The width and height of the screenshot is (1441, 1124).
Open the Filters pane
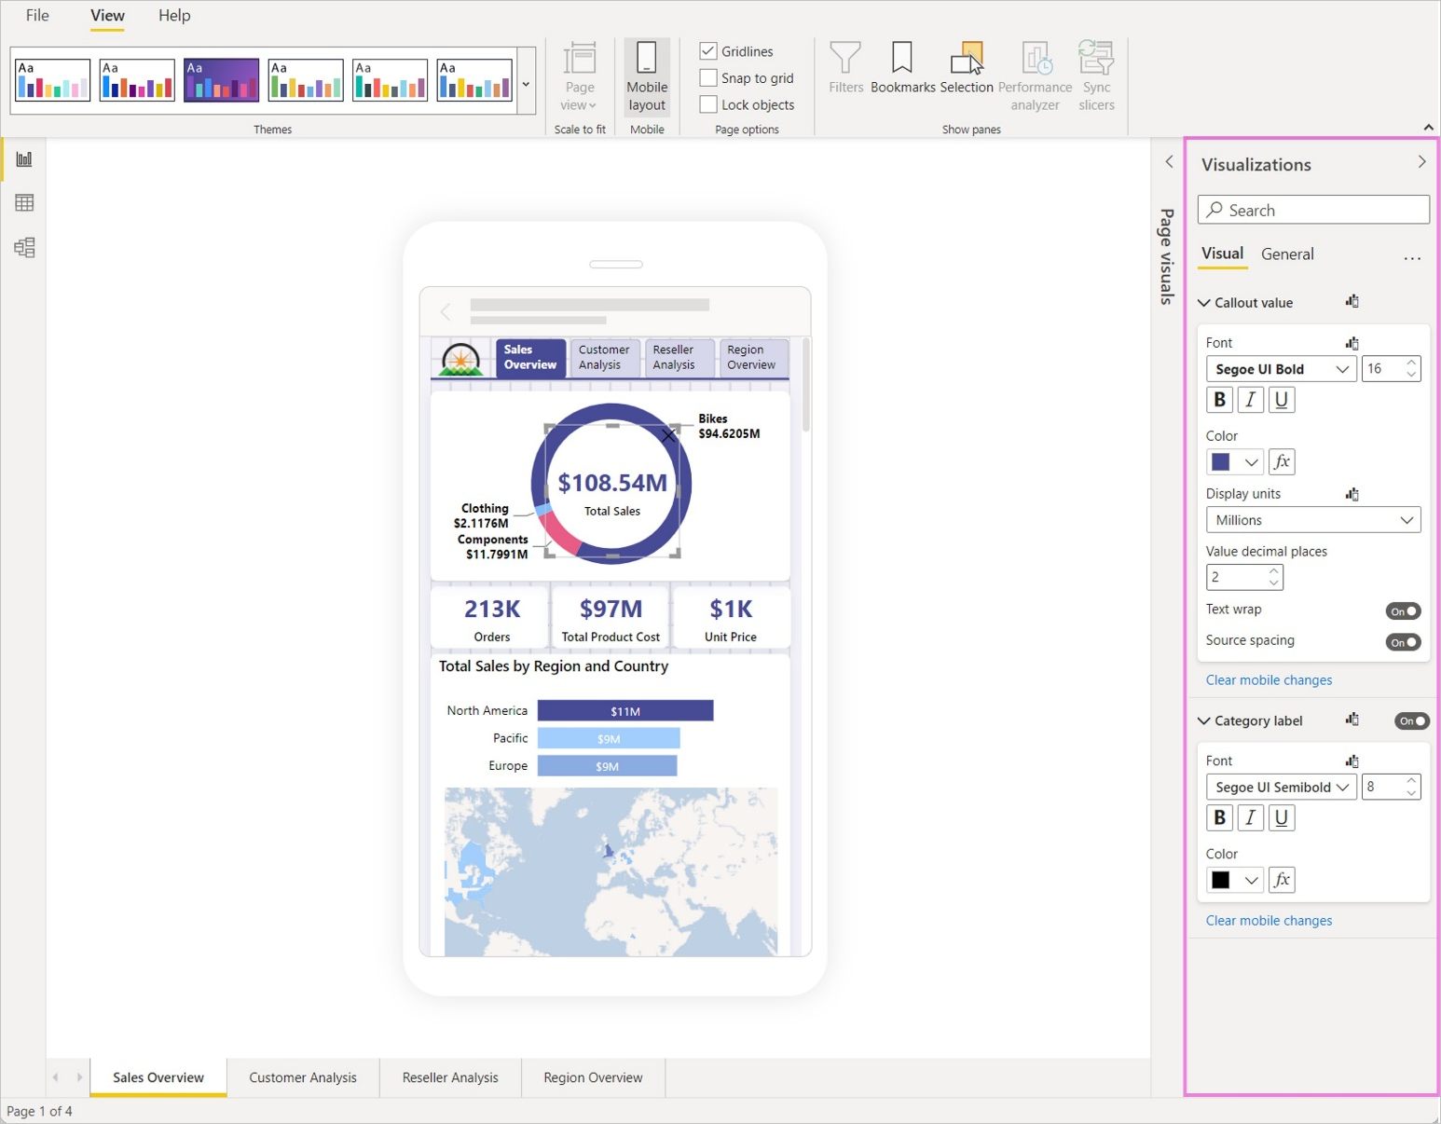click(845, 68)
